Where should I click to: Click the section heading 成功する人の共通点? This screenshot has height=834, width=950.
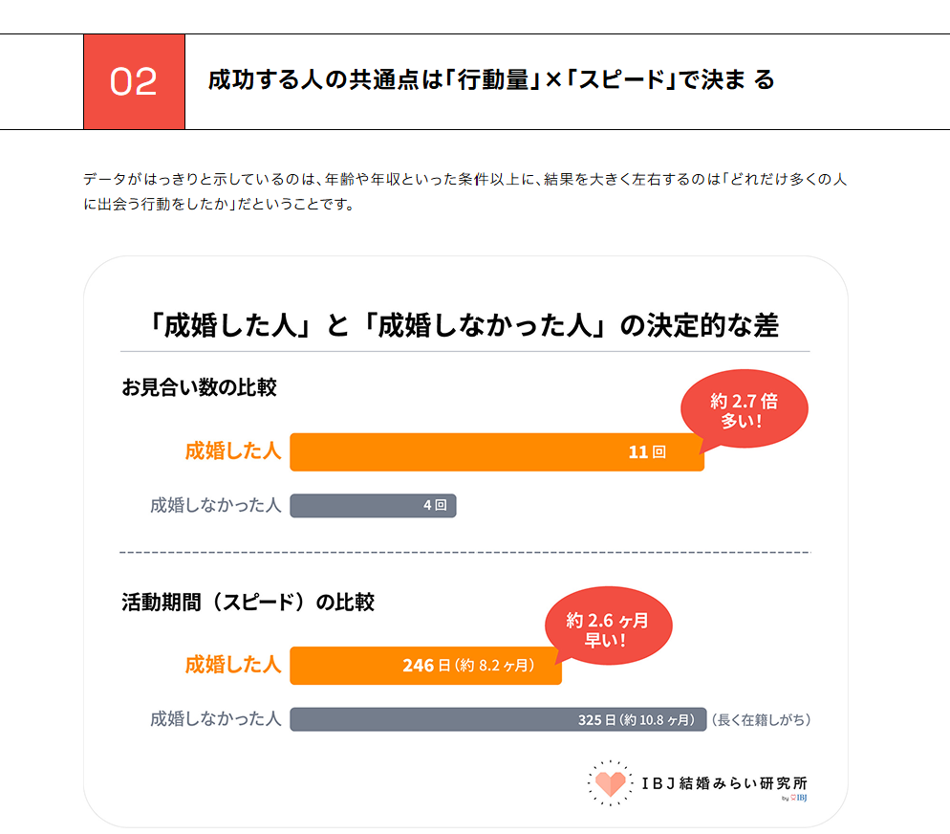[x=490, y=80]
